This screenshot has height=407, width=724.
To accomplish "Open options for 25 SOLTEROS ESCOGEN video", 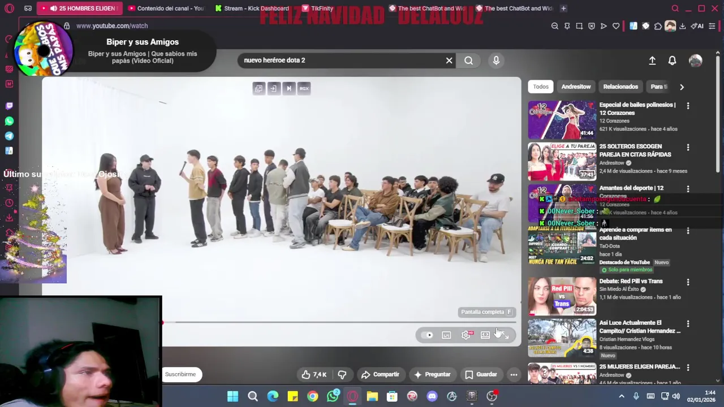I will [688, 148].
